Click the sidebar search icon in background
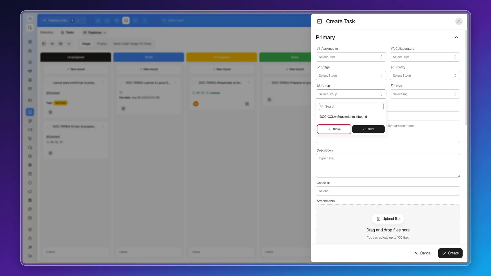This screenshot has width=491, height=276. 30,28
